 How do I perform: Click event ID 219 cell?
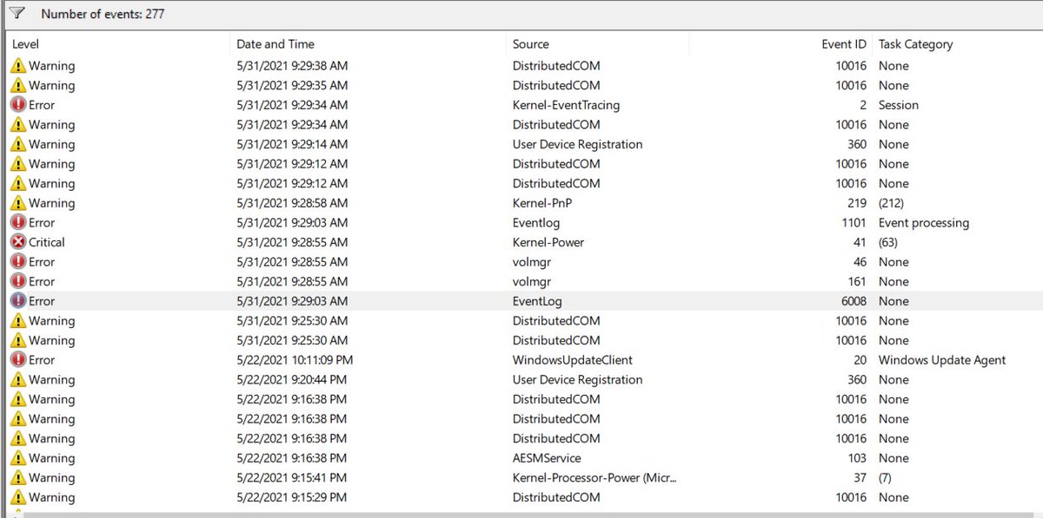857,203
